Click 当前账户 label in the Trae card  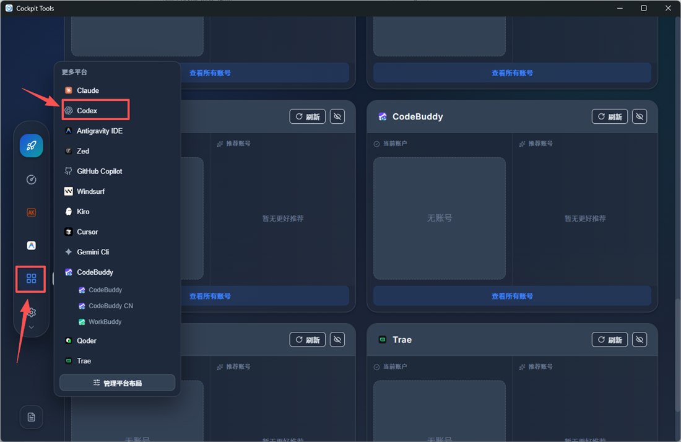(394, 366)
